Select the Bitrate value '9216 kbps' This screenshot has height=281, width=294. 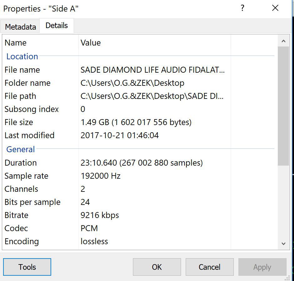pos(100,215)
